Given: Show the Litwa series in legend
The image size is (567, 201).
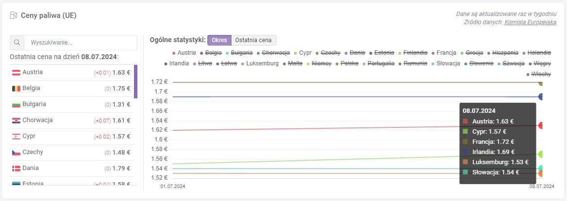Looking at the screenshot, I should (202, 63).
